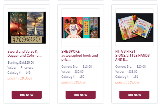Click the Current Bid $13.00 amount
Image resolution: width=160 pixels, height=105 pixels.
(87, 67)
